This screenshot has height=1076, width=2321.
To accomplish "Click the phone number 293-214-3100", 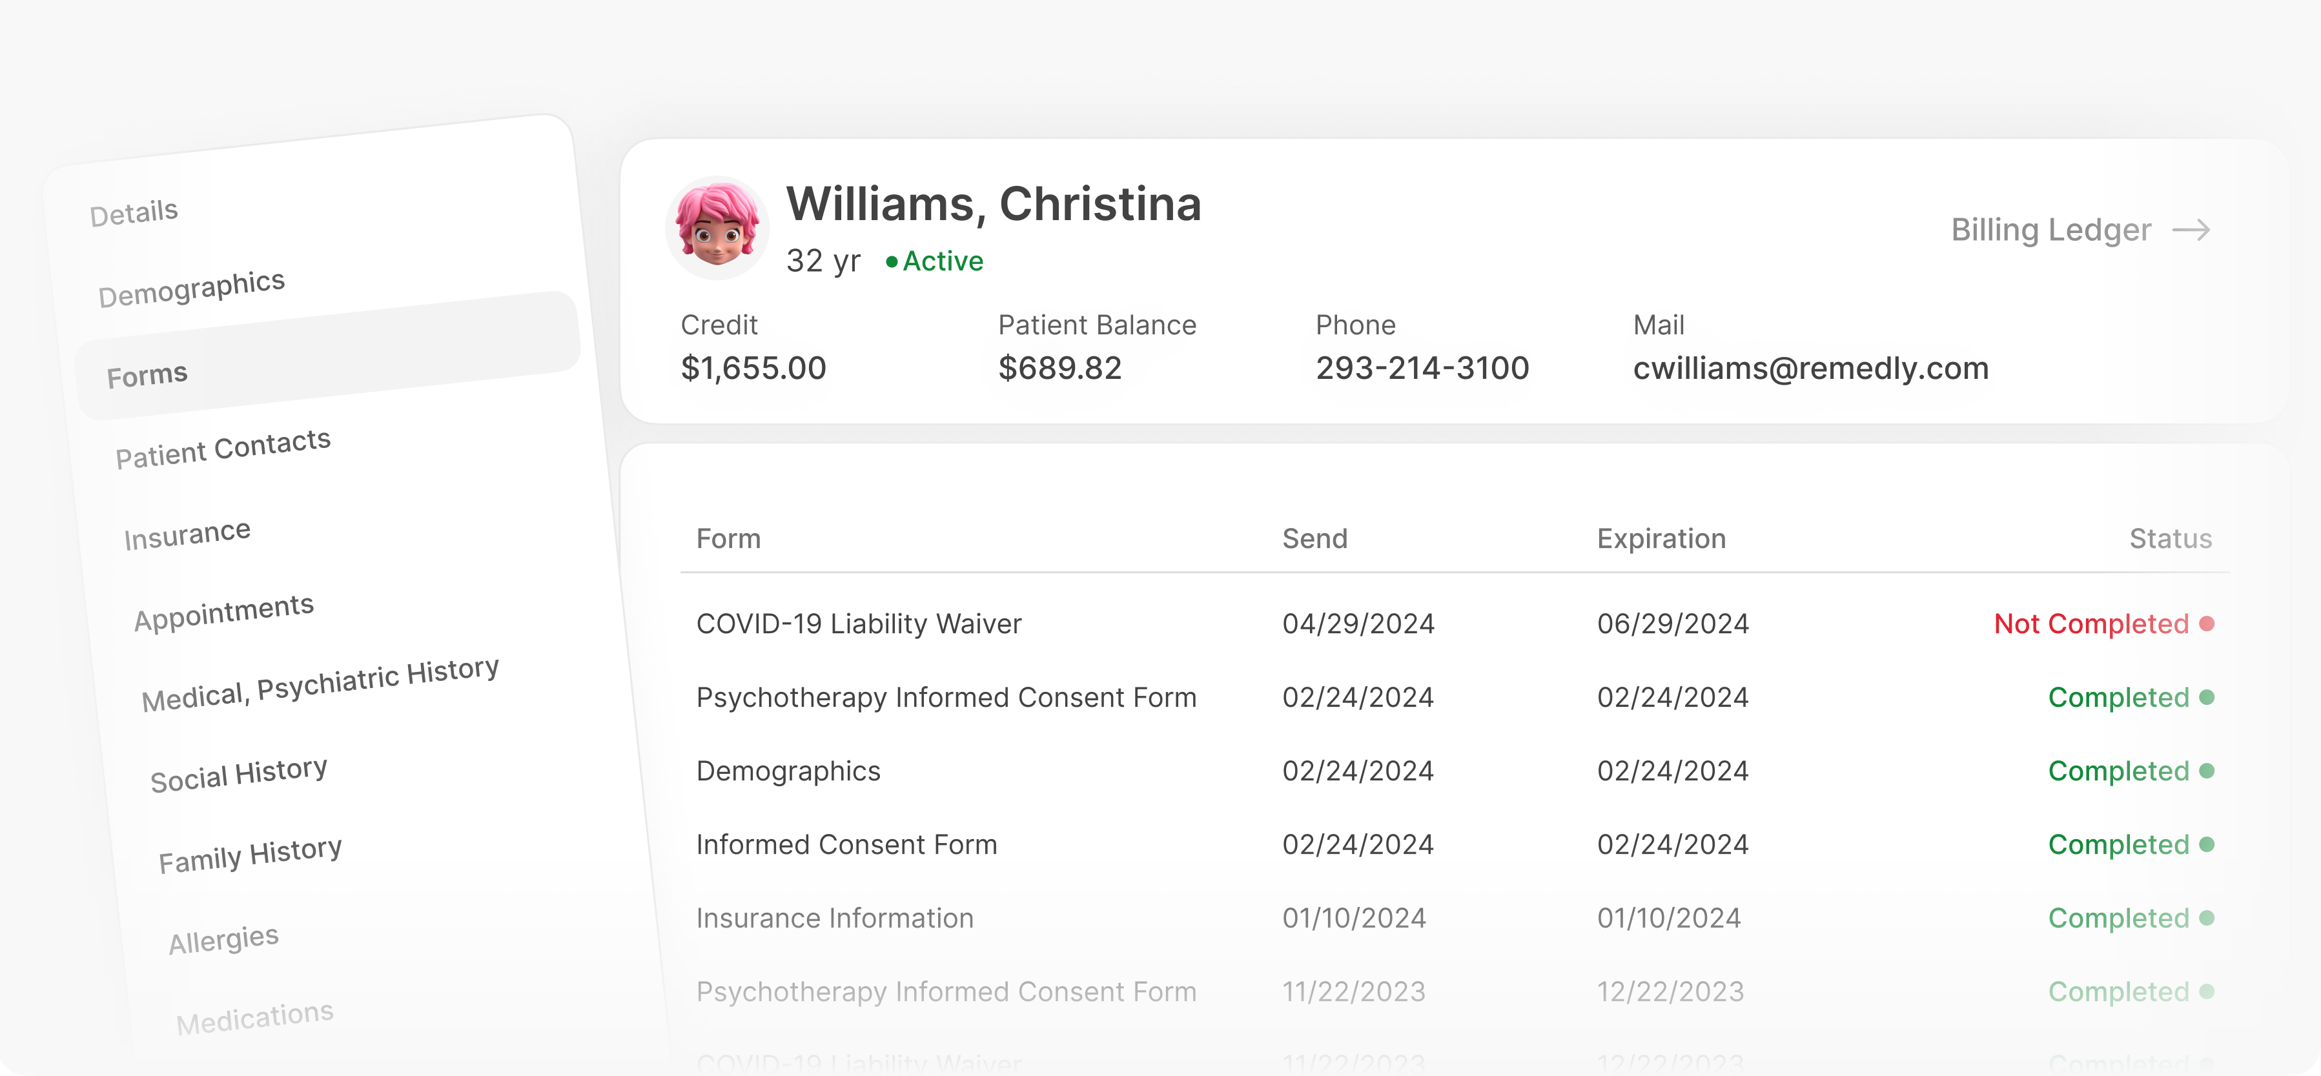I will (1422, 369).
